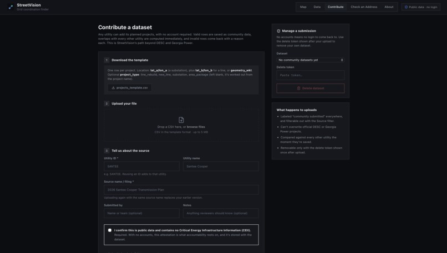
Task: Open the About tab
Action: point(389,7)
